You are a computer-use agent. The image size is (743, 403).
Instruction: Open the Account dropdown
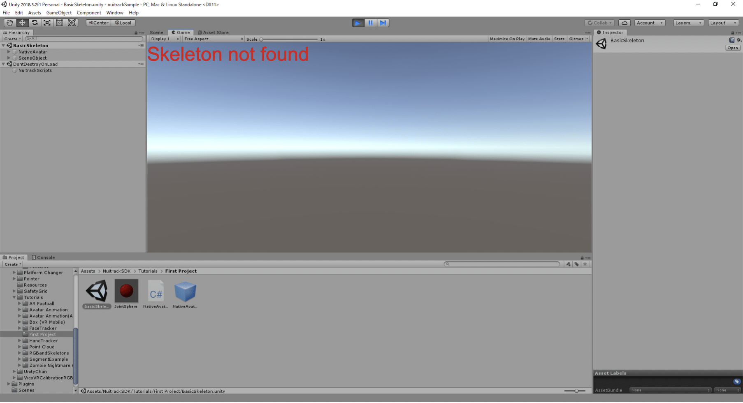[x=650, y=23]
